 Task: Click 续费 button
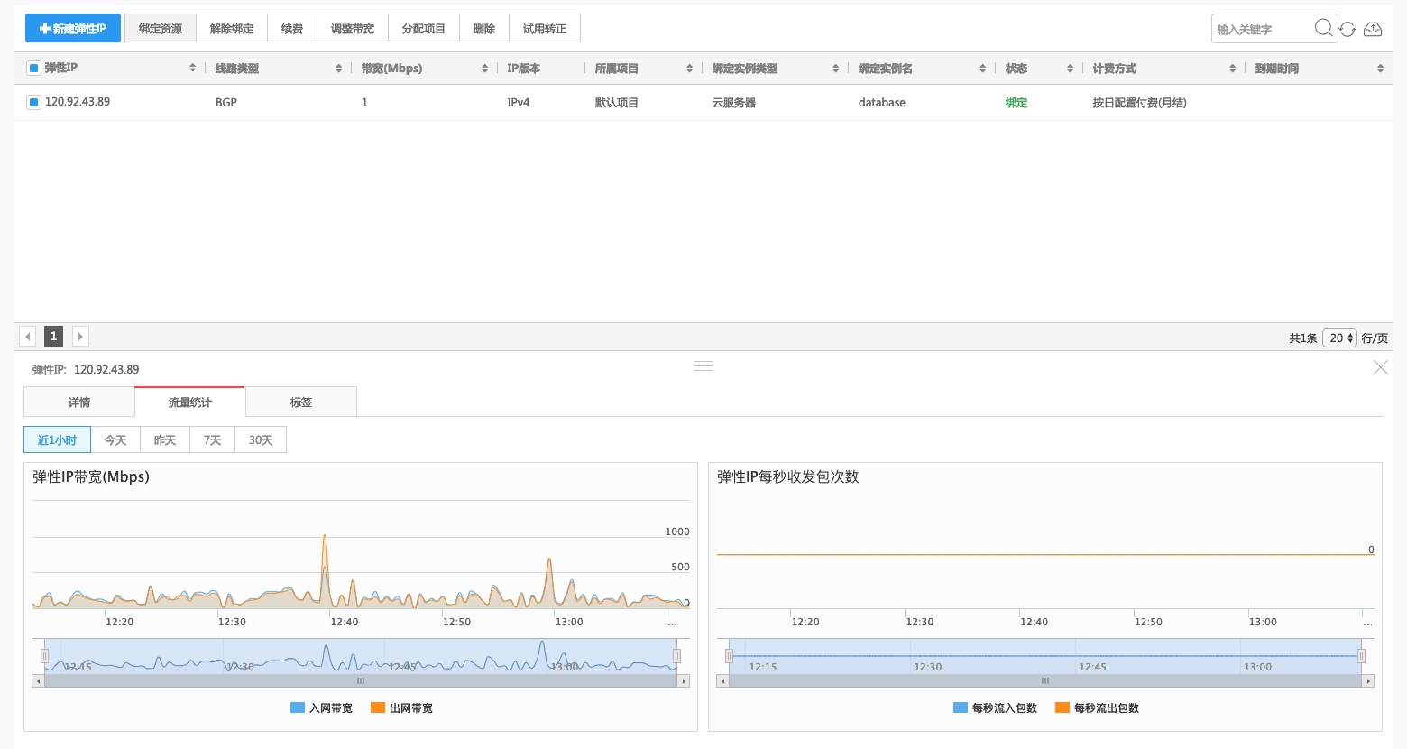[x=292, y=29]
